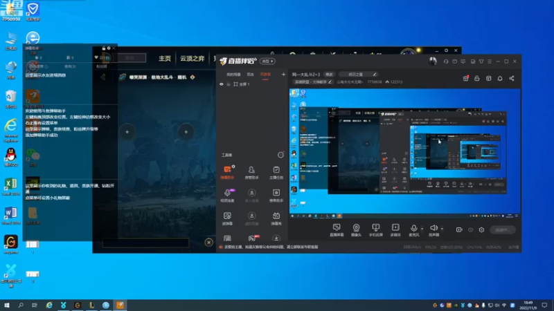Viewport: 554px width, 311px height.
Task: Click the 直播中 live status button
Action: [x=503, y=230]
